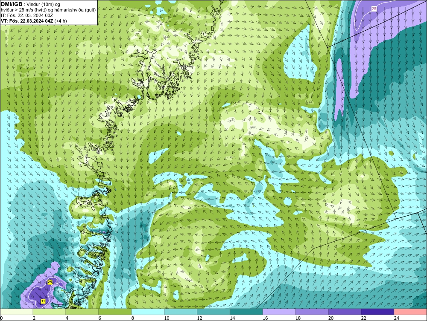Click the legend scale number 10
The height and width of the screenshot is (321, 427).
[167, 318]
